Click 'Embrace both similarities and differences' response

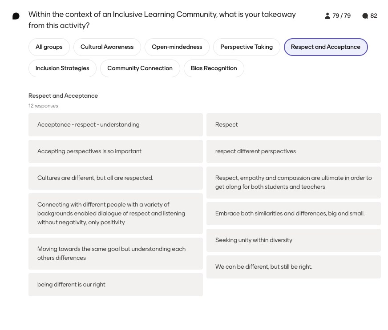point(294,214)
